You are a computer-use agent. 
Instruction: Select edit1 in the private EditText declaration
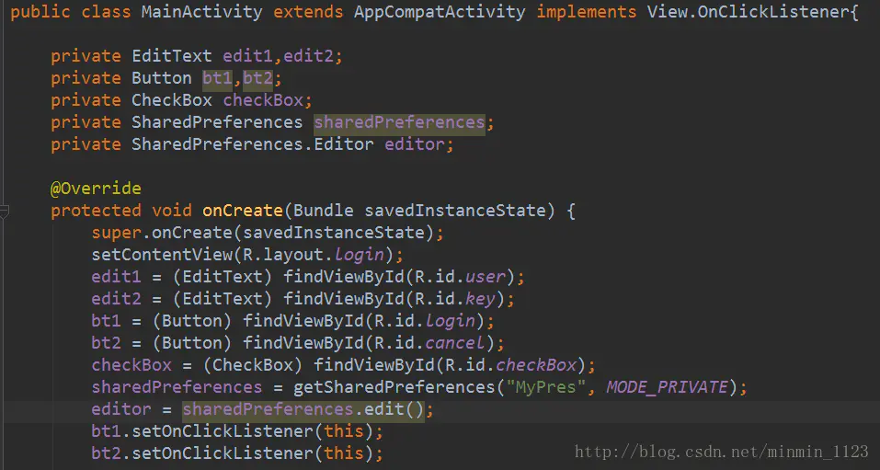click(x=247, y=56)
